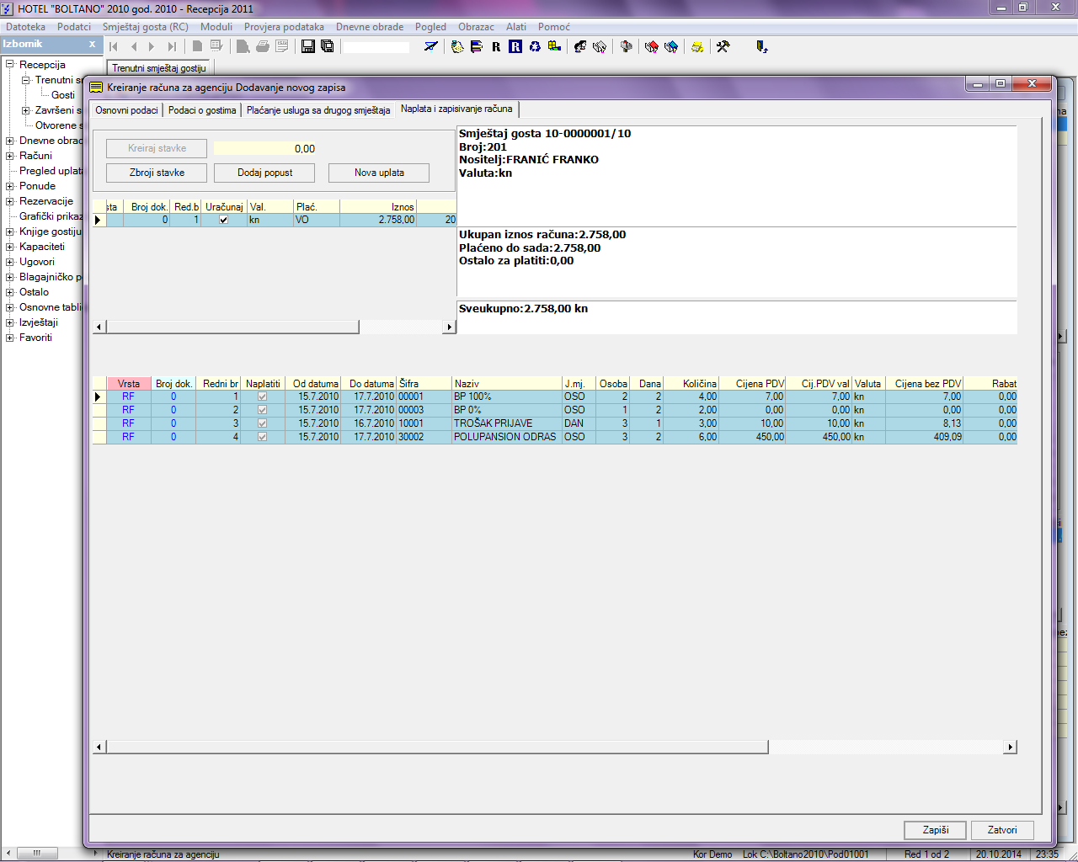1078x862 pixels.
Task: Click the blue boxed R toolbar icon
Action: click(515, 46)
